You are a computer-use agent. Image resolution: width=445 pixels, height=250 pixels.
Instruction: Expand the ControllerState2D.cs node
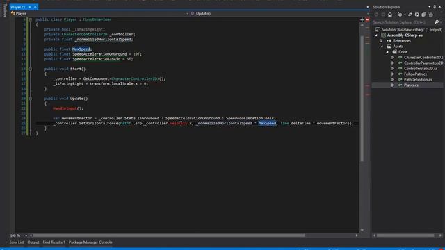(393, 69)
